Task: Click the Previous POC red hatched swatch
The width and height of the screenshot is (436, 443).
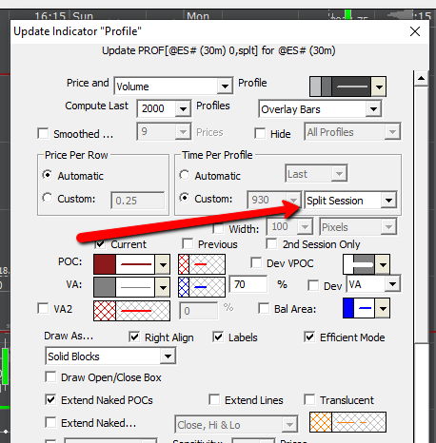Action: 184,264
